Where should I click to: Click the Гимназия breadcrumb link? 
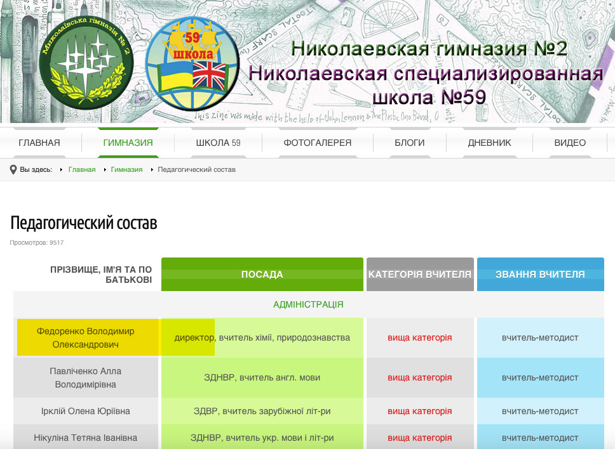pyautogui.click(x=126, y=170)
